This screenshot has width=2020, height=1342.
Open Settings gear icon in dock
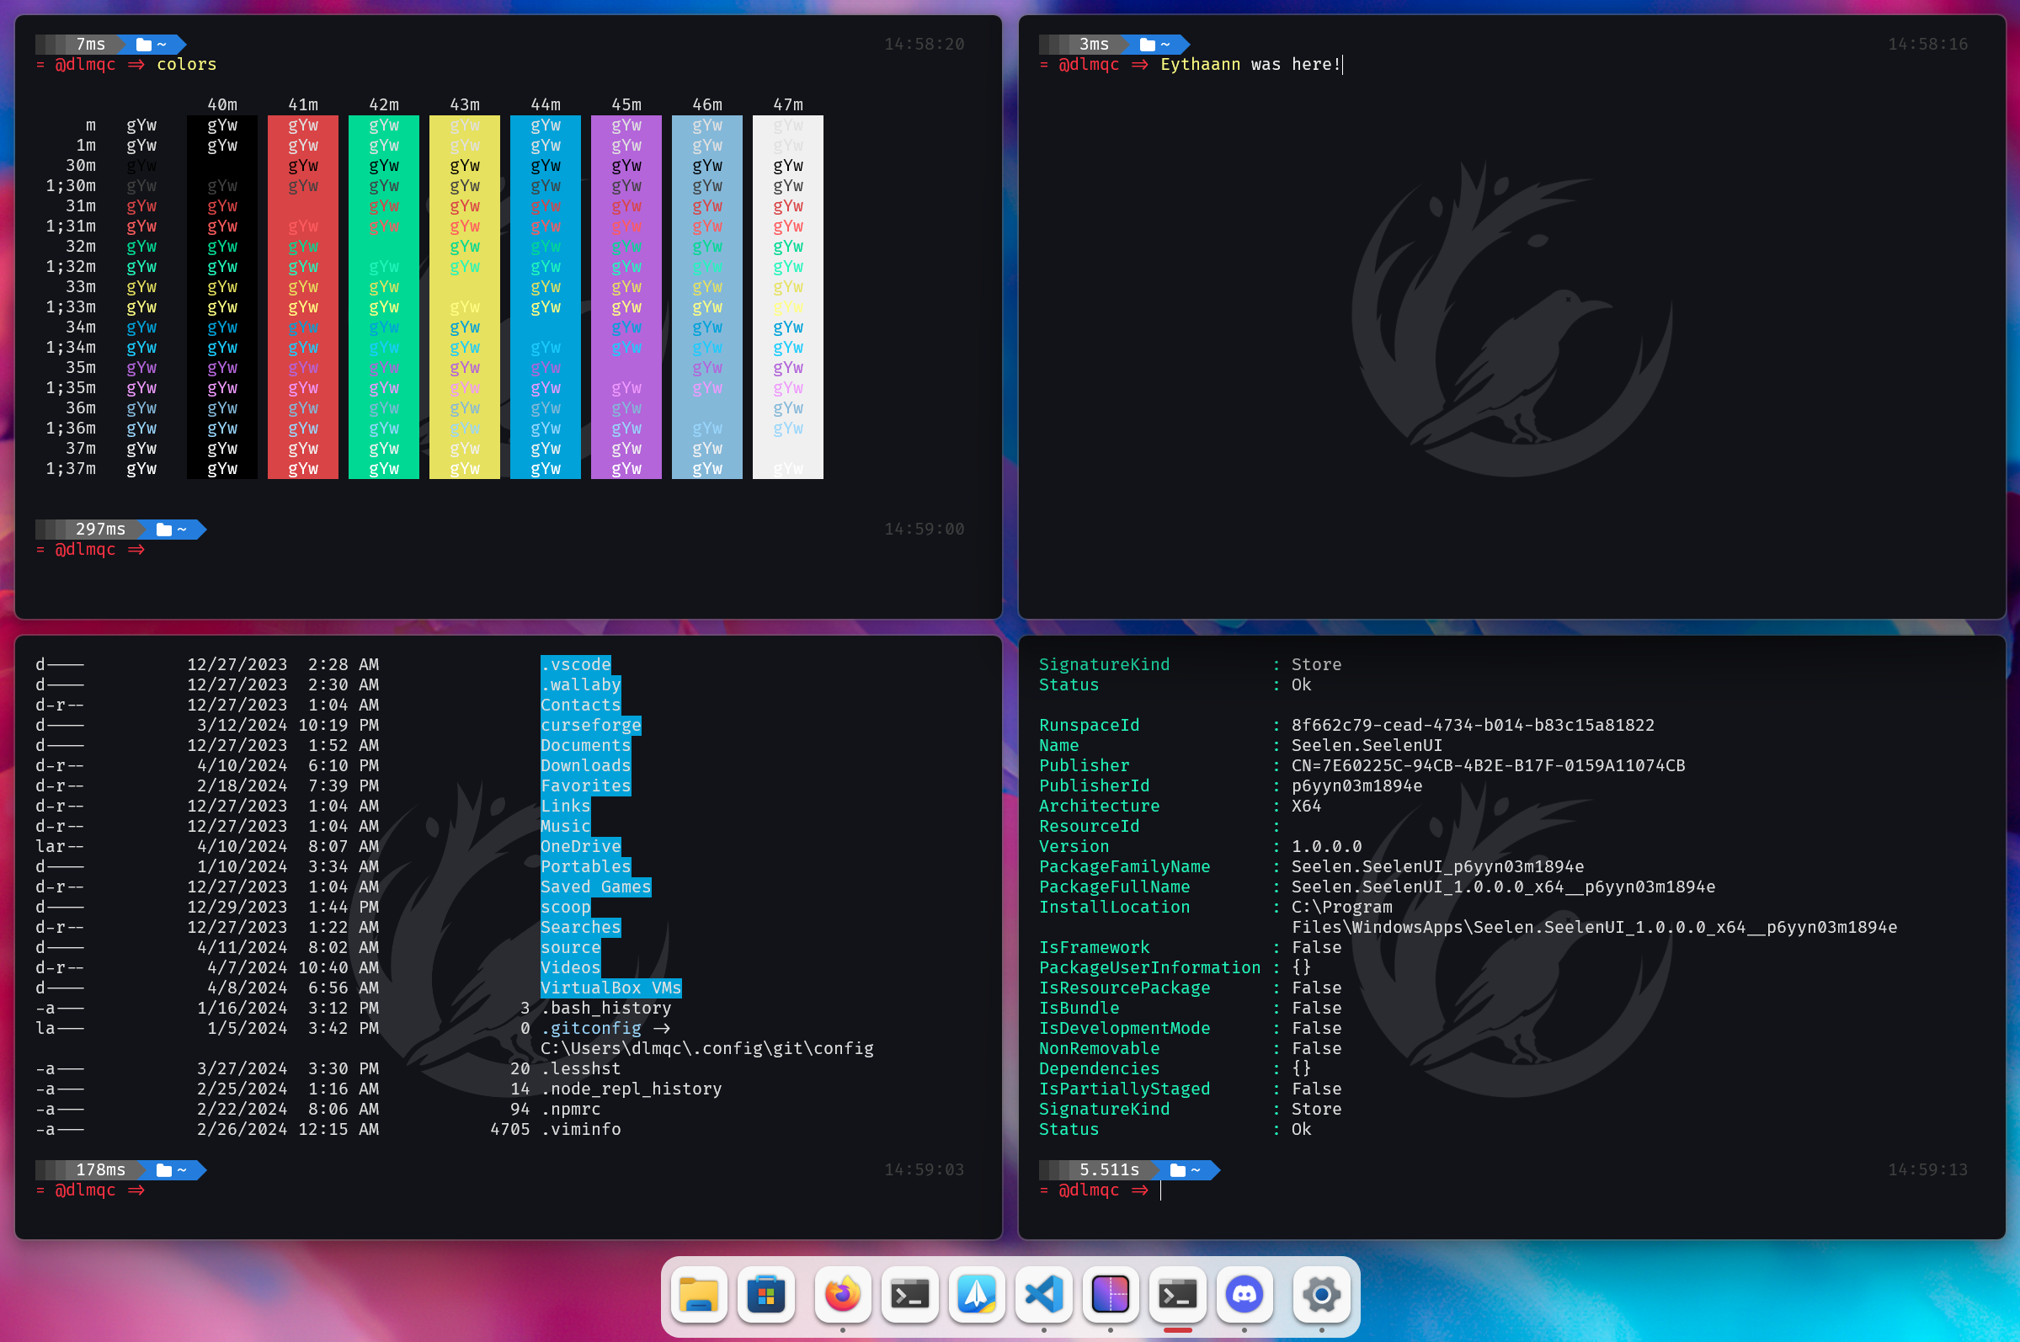tap(1320, 1294)
